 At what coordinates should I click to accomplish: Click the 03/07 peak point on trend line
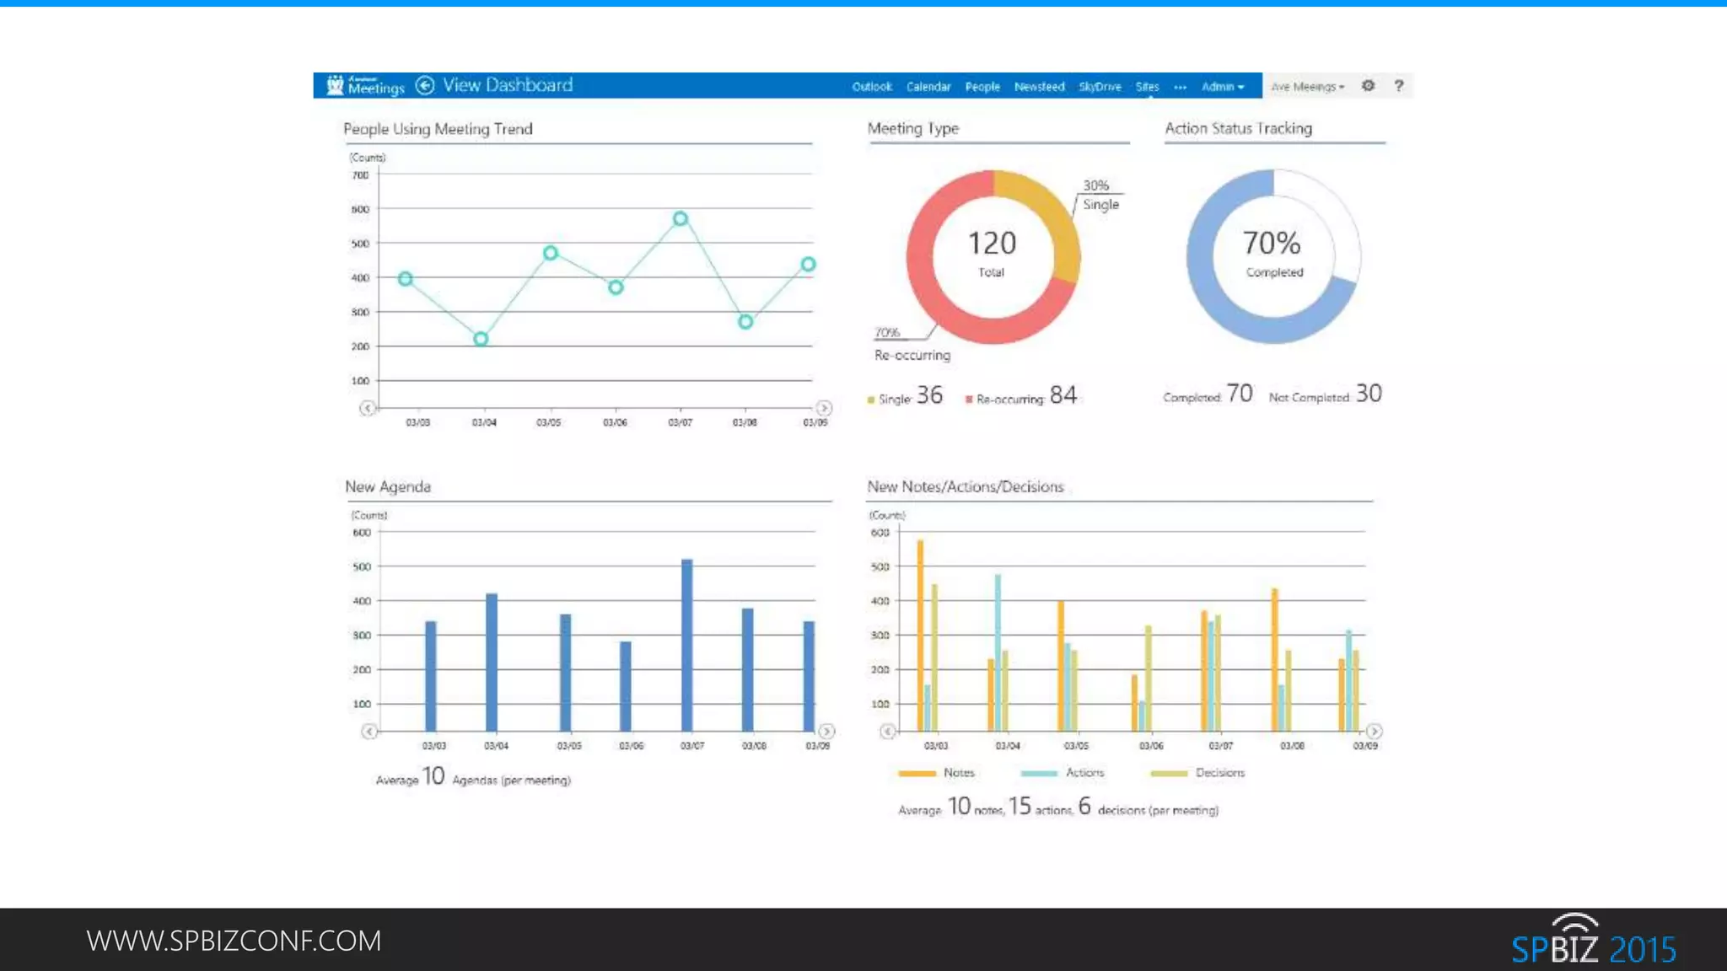coord(681,219)
